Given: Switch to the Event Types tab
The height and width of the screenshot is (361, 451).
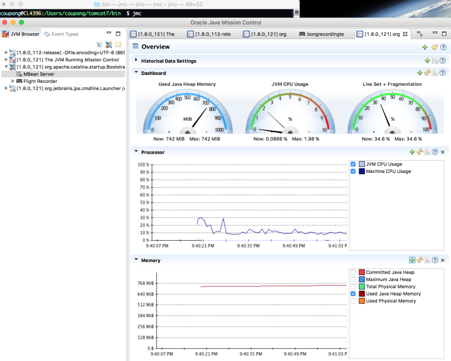Looking at the screenshot, I should [61, 34].
